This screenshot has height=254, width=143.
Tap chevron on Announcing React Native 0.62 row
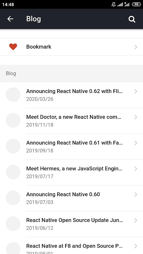pyautogui.click(x=136, y=91)
